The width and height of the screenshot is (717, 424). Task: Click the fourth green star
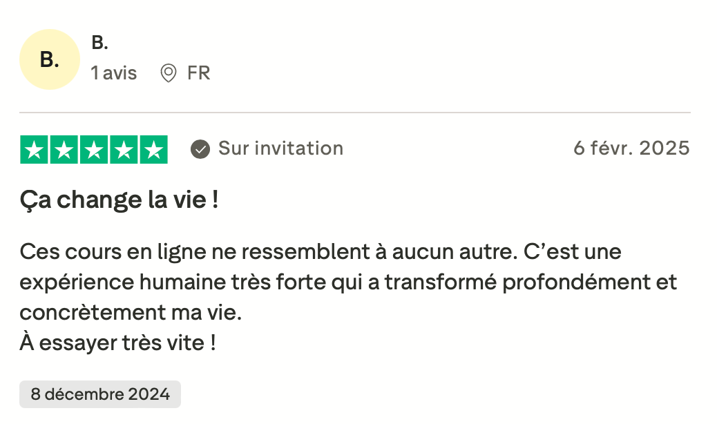(x=124, y=150)
